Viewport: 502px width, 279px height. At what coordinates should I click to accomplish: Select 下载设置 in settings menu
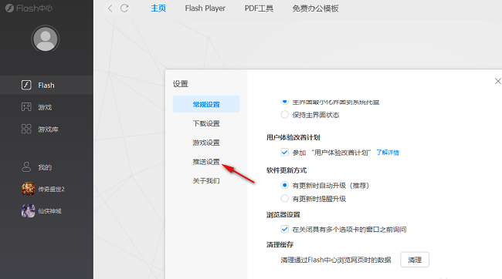(206, 123)
